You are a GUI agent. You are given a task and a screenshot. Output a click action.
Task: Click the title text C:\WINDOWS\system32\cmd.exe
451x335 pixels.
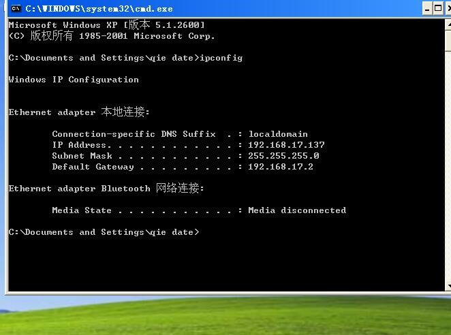coord(99,9)
